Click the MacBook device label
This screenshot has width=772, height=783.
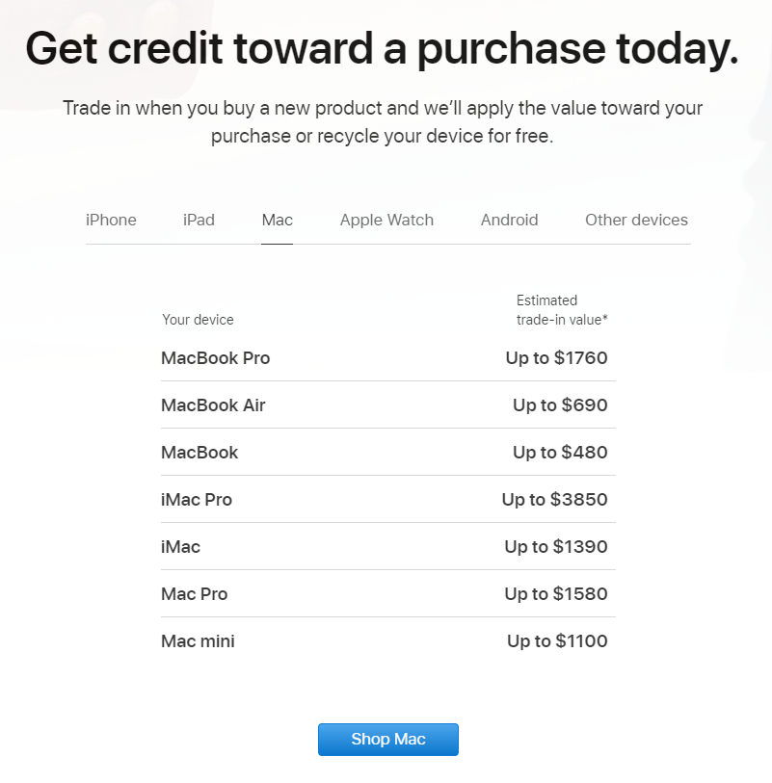[200, 453]
